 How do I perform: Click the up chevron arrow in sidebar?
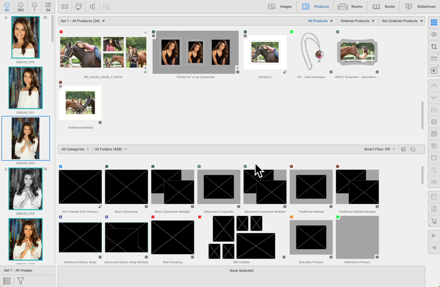tap(434, 86)
